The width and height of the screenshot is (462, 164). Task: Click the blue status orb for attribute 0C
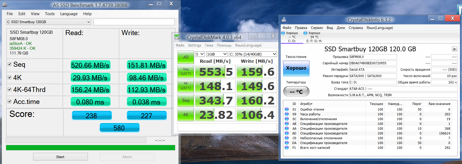pyautogui.click(x=287, y=119)
